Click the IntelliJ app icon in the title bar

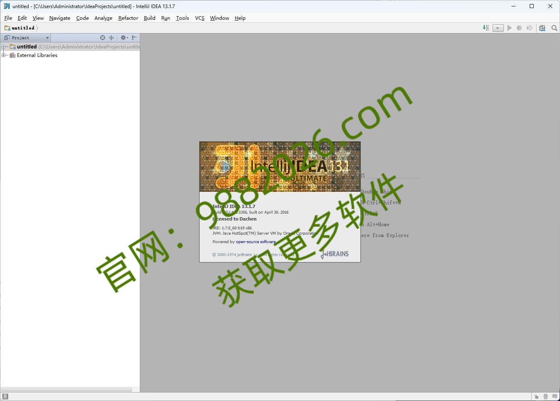pos(6,6)
